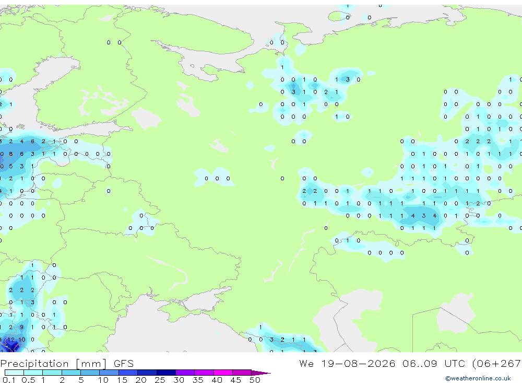The image size is (522, 383).
Task: Open the weatheronline.co.uk copyright link
Action: click(x=478, y=378)
